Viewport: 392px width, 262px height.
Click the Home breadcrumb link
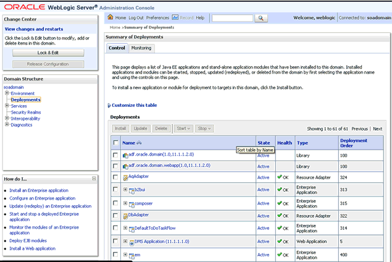(115, 27)
